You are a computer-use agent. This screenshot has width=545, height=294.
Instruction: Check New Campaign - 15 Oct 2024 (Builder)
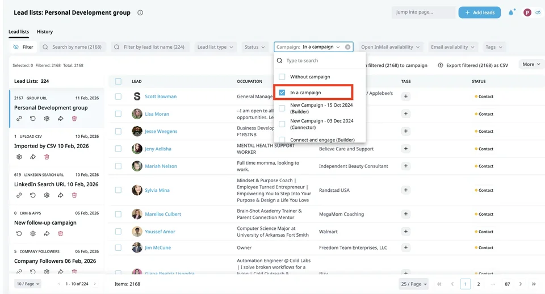coord(282,108)
